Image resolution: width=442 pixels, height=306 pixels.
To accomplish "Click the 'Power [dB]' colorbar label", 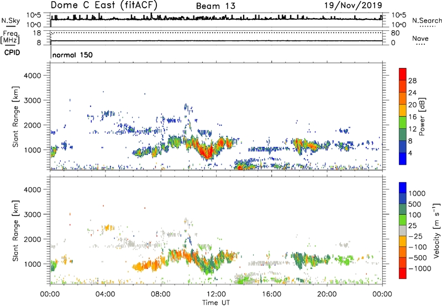I will coord(422,117).
